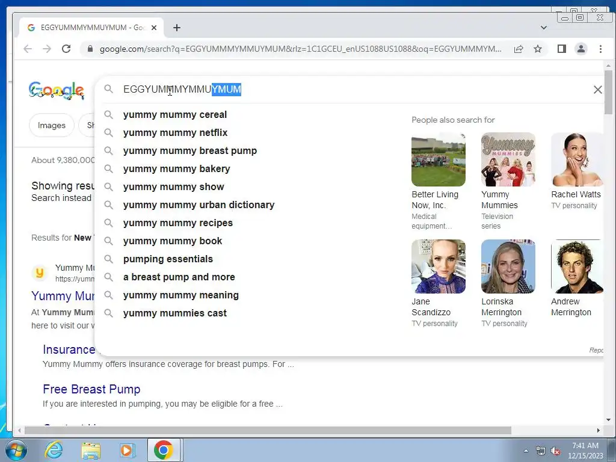This screenshot has height=462, width=616.
Task: Choose suggestion yummy mummy urban dictionary
Action: (x=199, y=205)
